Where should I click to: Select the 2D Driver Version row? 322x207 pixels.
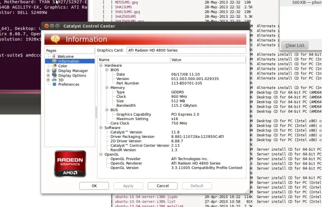click(172, 141)
